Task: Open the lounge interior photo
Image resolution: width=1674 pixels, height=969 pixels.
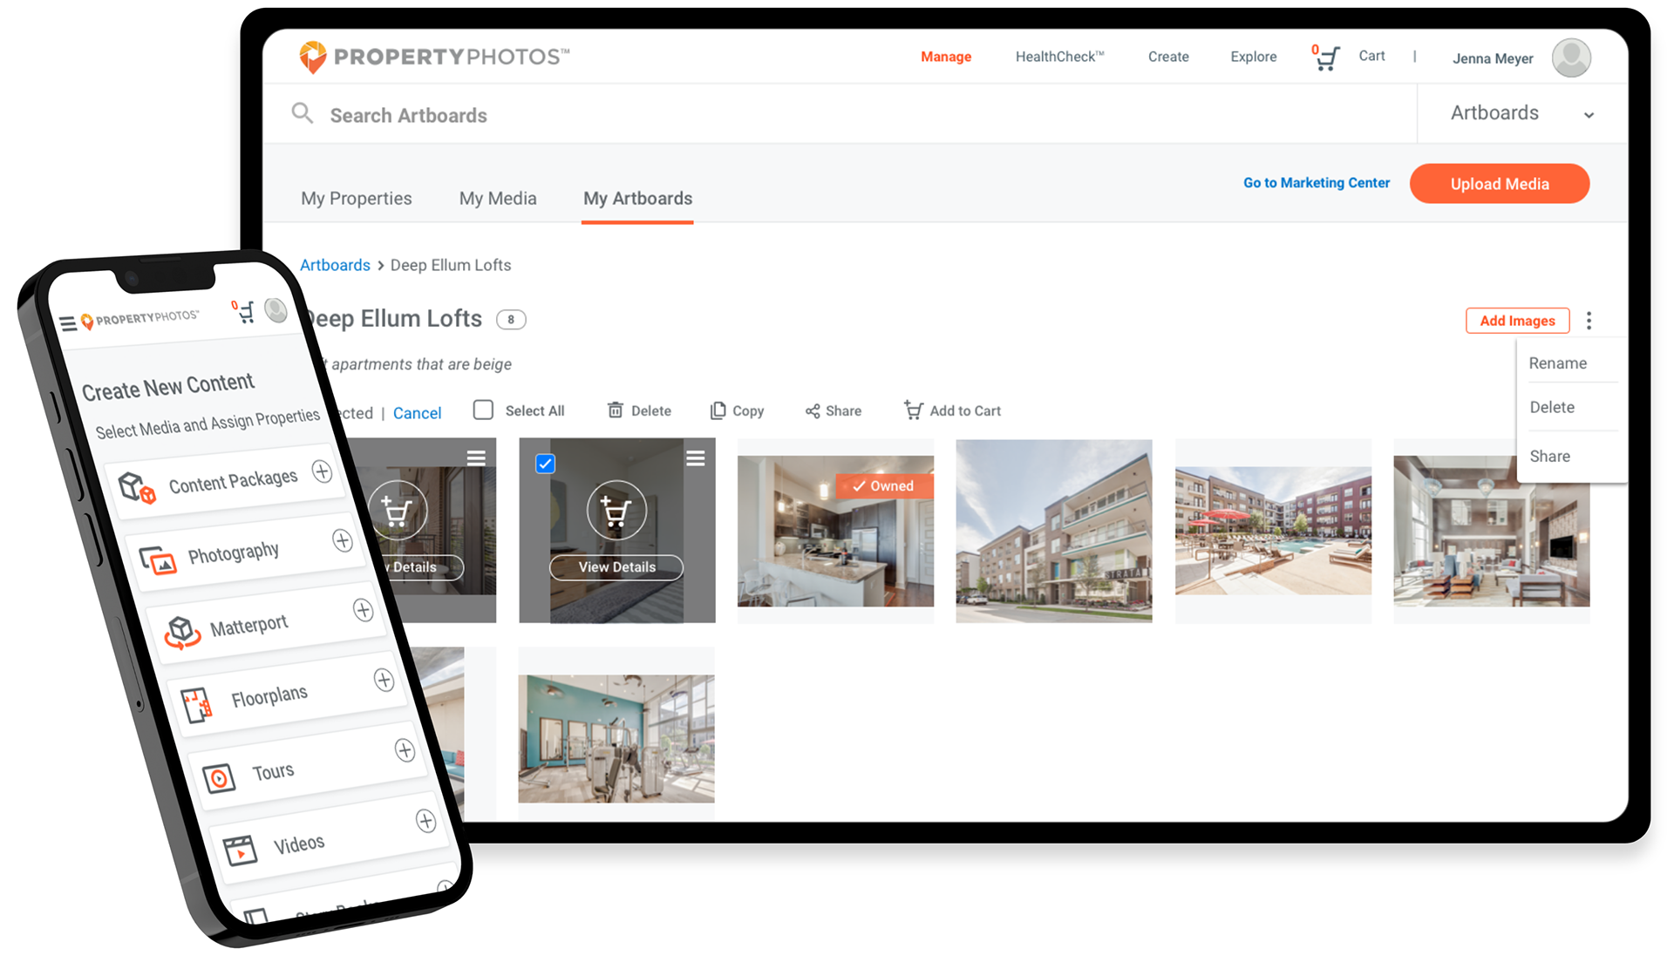Action: [x=1491, y=531]
